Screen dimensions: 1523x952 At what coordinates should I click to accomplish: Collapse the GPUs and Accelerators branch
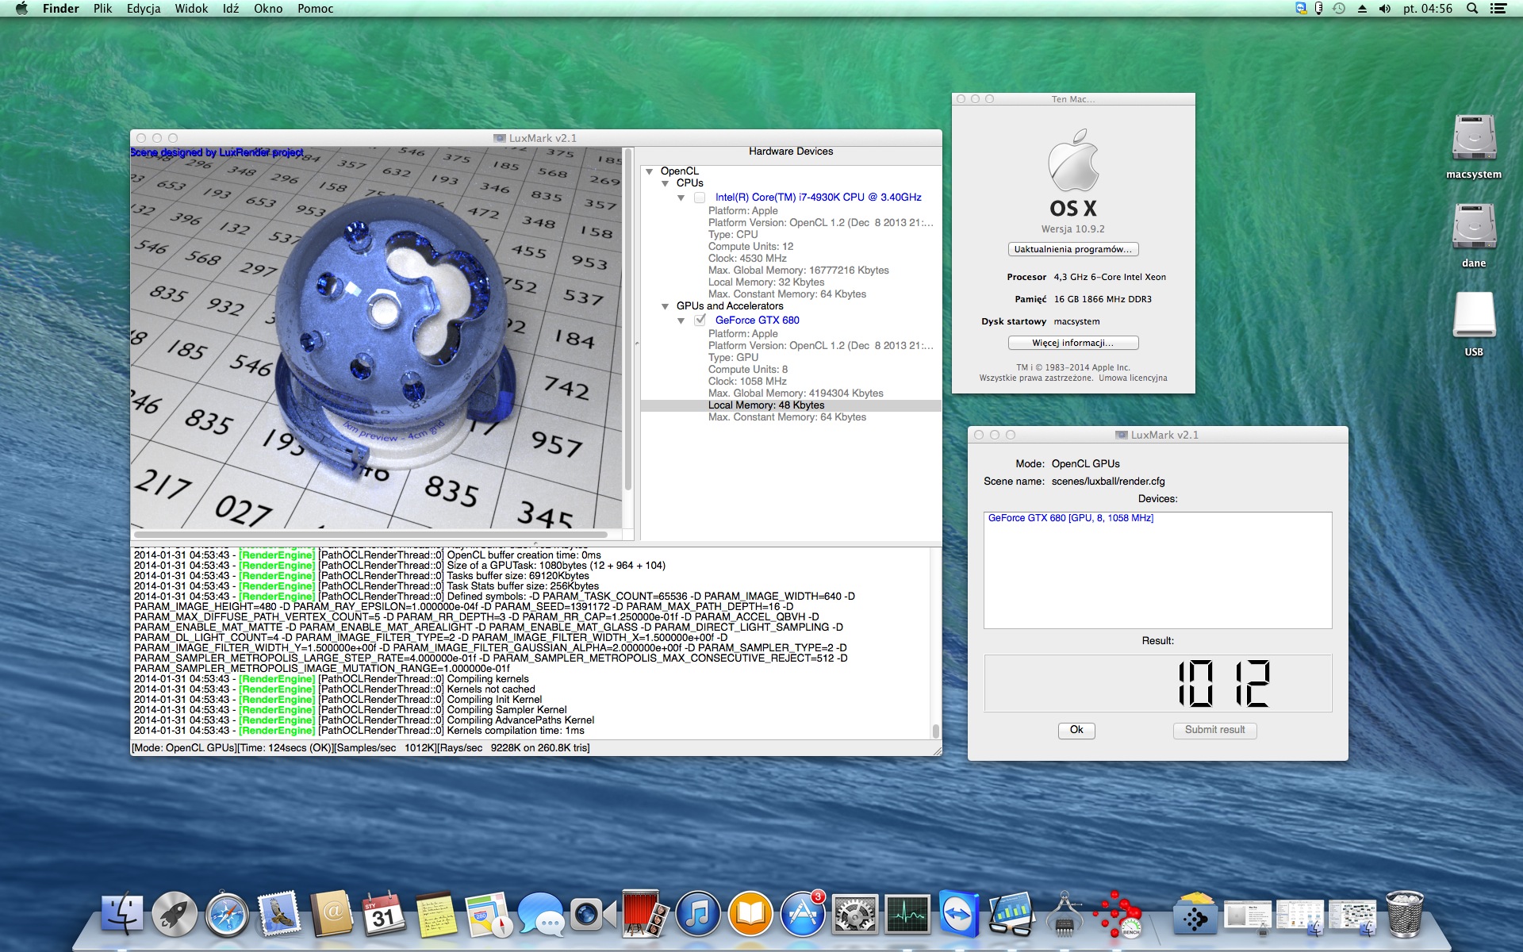(666, 306)
